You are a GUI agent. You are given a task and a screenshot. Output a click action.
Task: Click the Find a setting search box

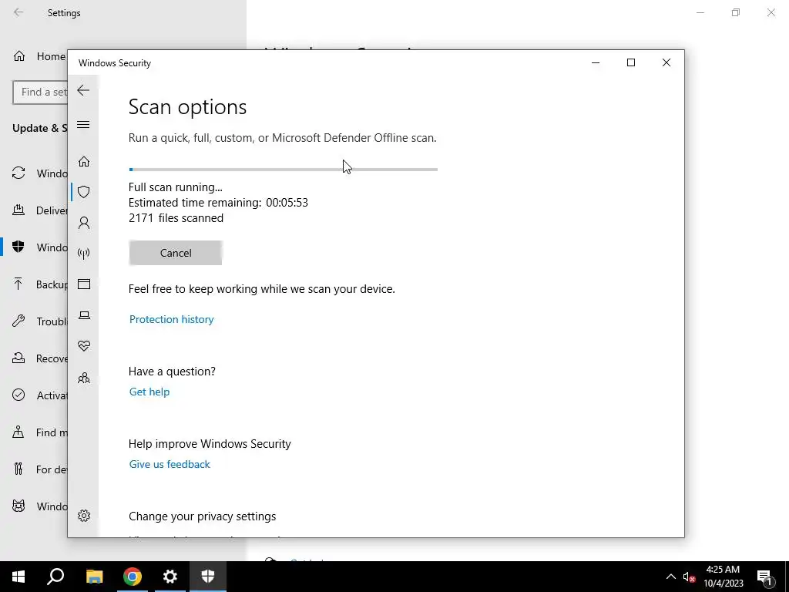tap(40, 92)
